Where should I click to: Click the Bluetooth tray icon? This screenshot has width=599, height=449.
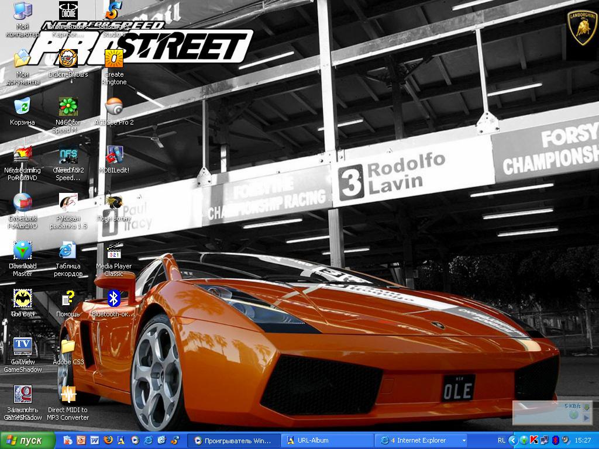tap(556, 441)
